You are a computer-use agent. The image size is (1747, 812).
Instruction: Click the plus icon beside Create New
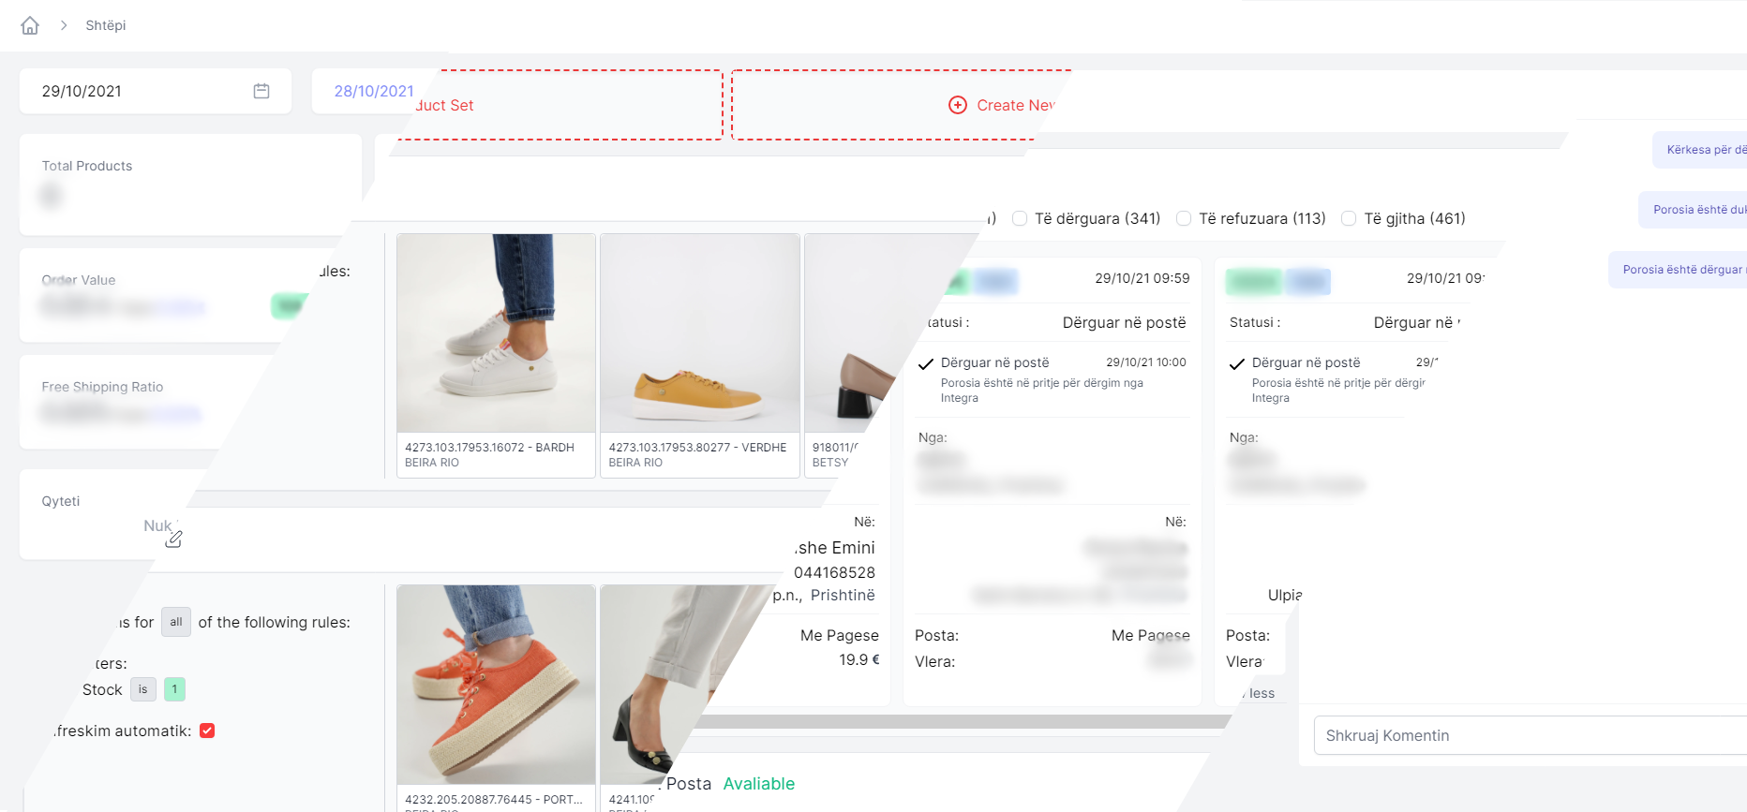pyautogui.click(x=958, y=105)
